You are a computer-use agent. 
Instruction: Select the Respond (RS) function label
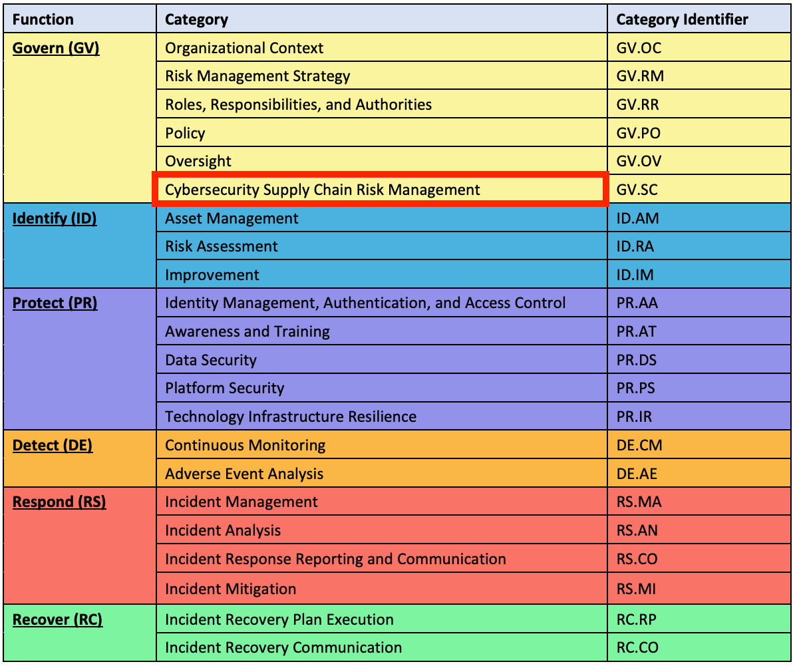(x=57, y=502)
